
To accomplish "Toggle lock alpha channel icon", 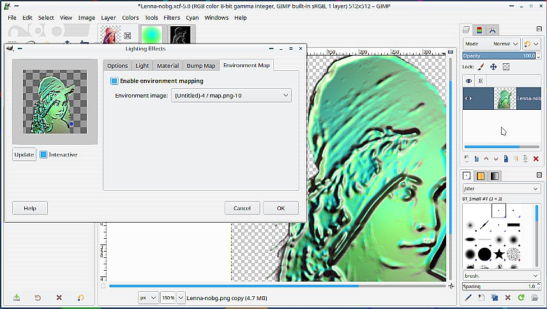I will click(506, 66).
